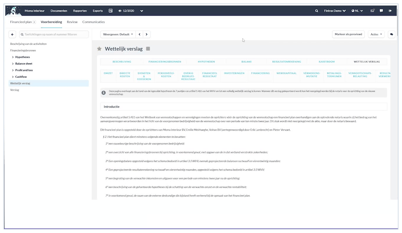Open the help question bubble icon
The image size is (402, 233).
click(x=381, y=11)
